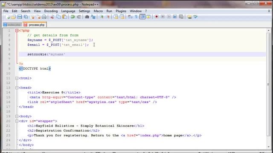Click the Copy icon
Image resolution: width=273 pixels, height=153 pixels.
coord(58,17)
